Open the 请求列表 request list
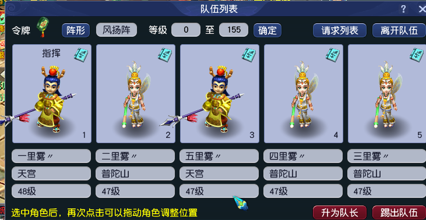Image resolution: width=426 pixels, height=220 pixels. (340, 30)
